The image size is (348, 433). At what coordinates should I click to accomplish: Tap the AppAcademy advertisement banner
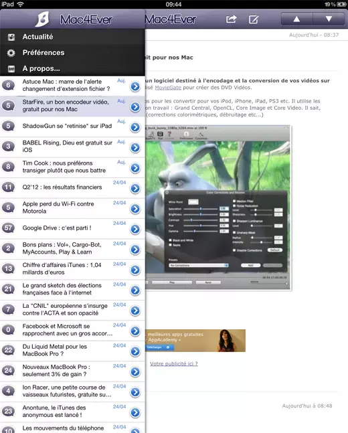click(x=195, y=341)
